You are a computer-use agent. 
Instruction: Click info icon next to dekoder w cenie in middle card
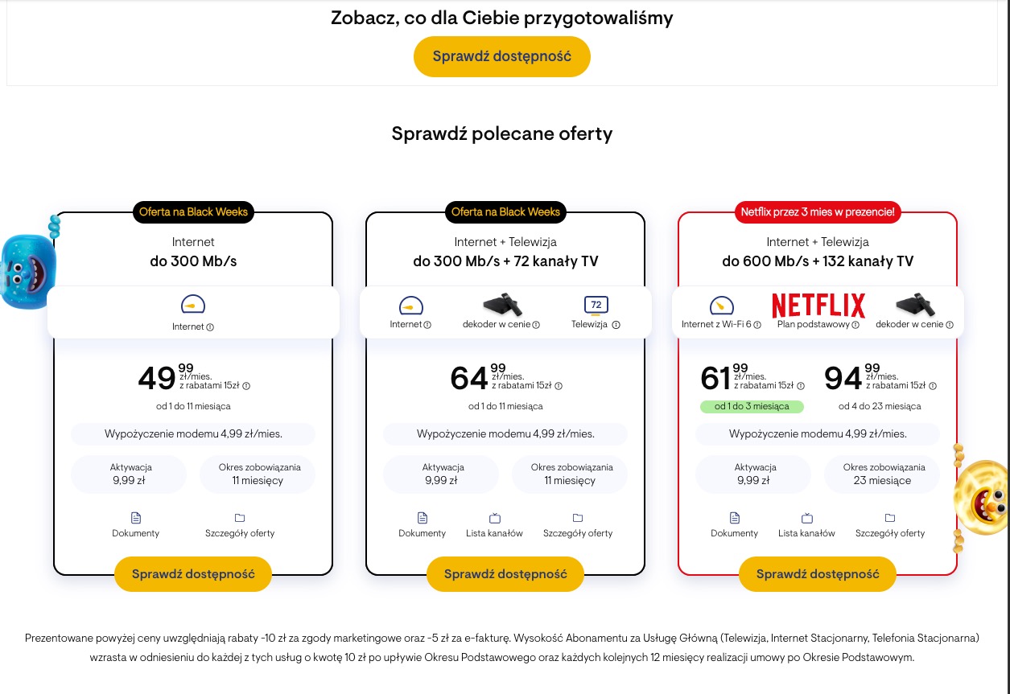coord(536,325)
